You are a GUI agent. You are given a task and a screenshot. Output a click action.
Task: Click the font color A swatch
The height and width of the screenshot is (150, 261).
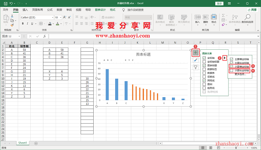[x=58, y=24]
